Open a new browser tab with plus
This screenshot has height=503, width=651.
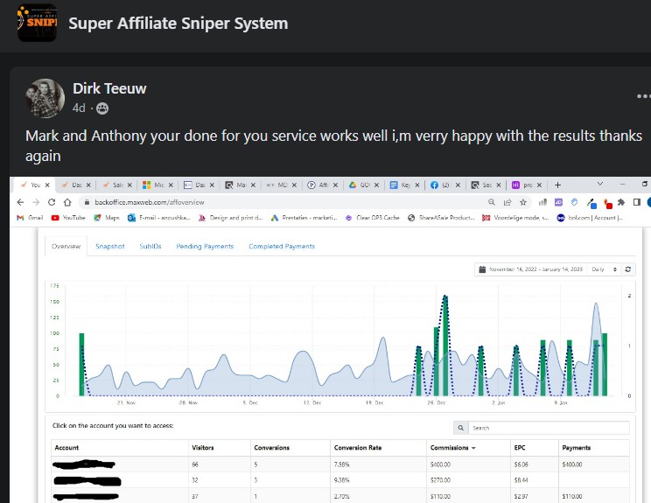point(557,185)
